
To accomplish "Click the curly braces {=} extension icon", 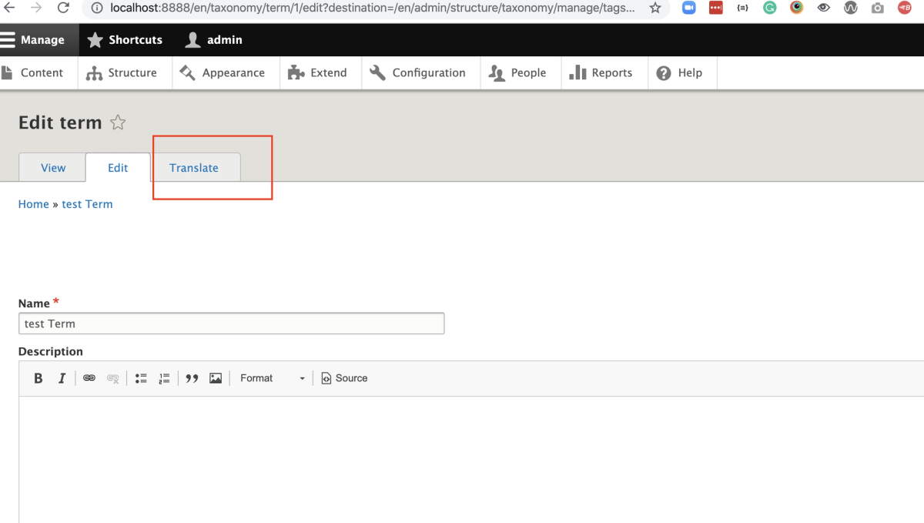I will 742,8.
